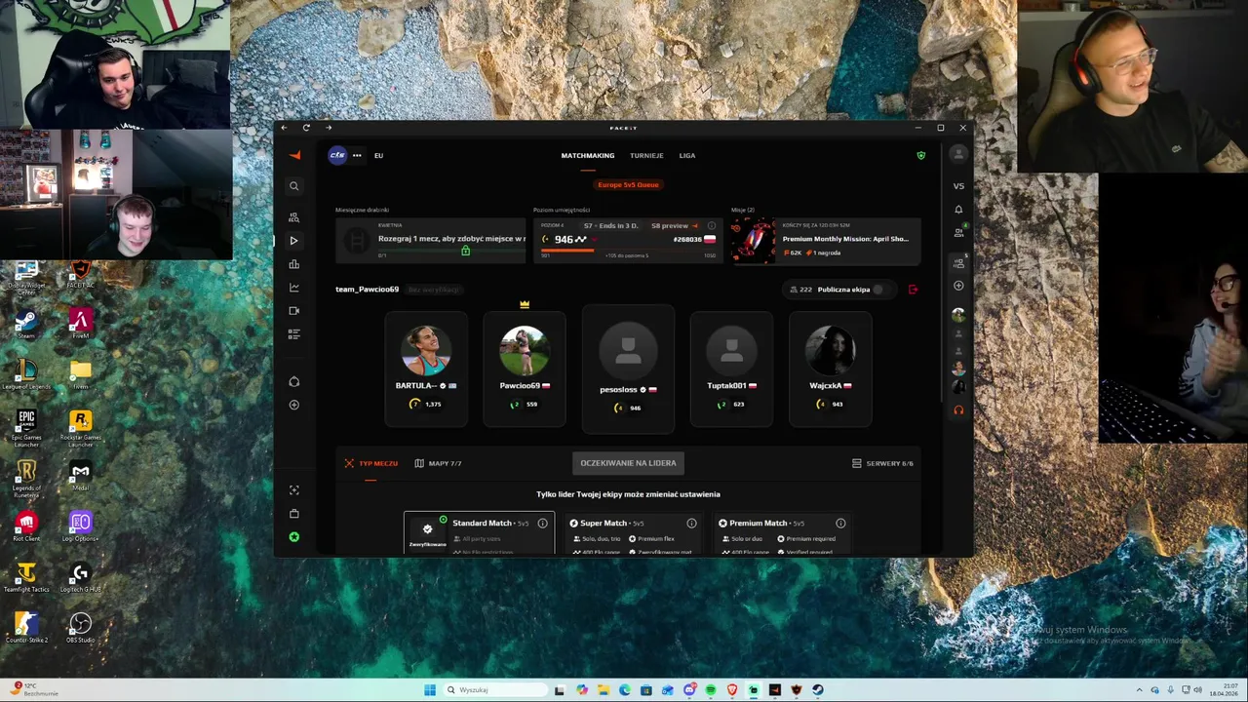Click the FACEIT reload icon
1248x702 pixels.
[306, 128]
